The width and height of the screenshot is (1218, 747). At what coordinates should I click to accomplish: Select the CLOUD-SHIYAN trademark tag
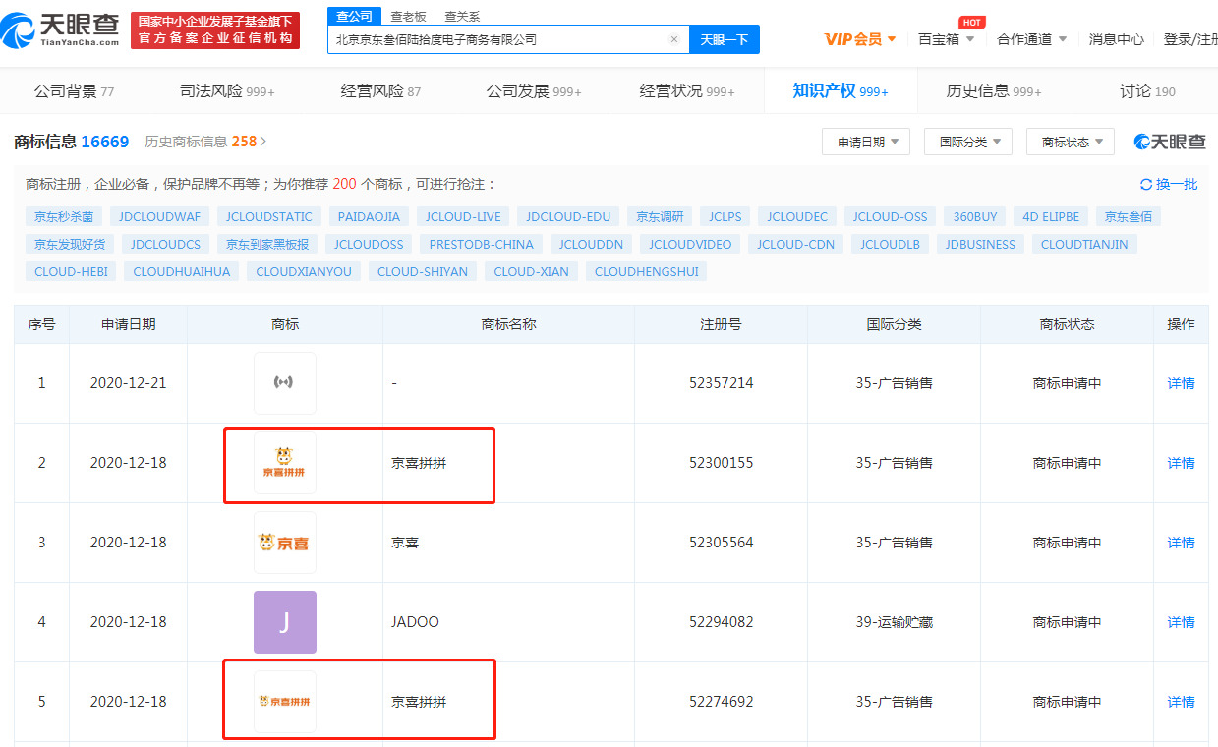pyautogui.click(x=423, y=271)
